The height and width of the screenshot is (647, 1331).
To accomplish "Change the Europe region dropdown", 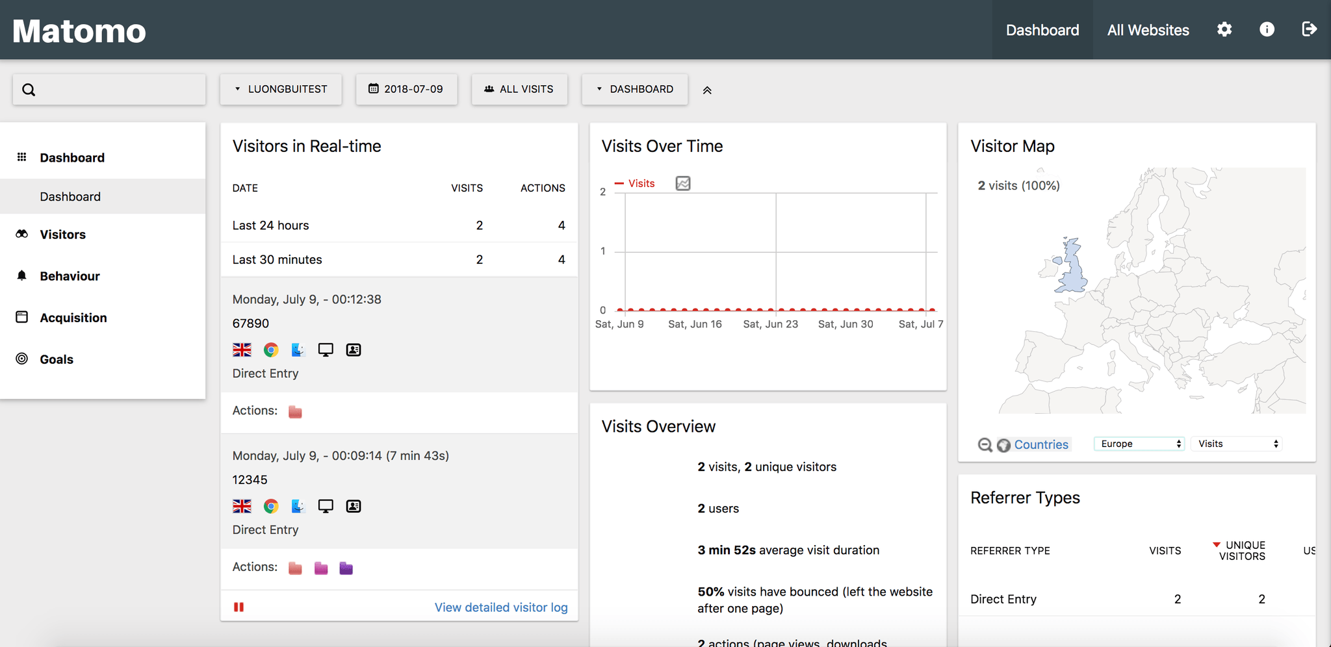I will tap(1138, 443).
